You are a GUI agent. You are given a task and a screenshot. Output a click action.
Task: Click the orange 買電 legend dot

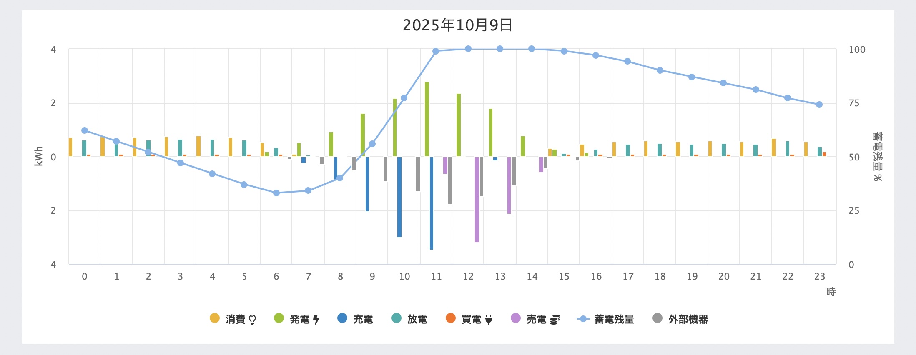tap(451, 318)
